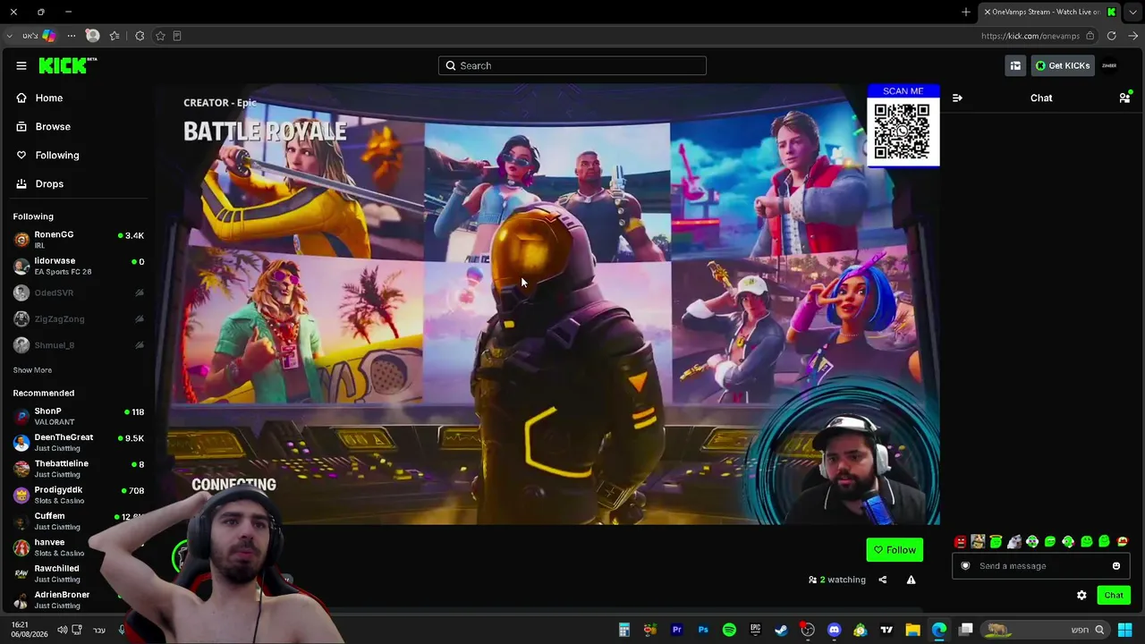Open the Following section
Image resolution: width=1145 pixels, height=644 pixels.
coord(48,155)
